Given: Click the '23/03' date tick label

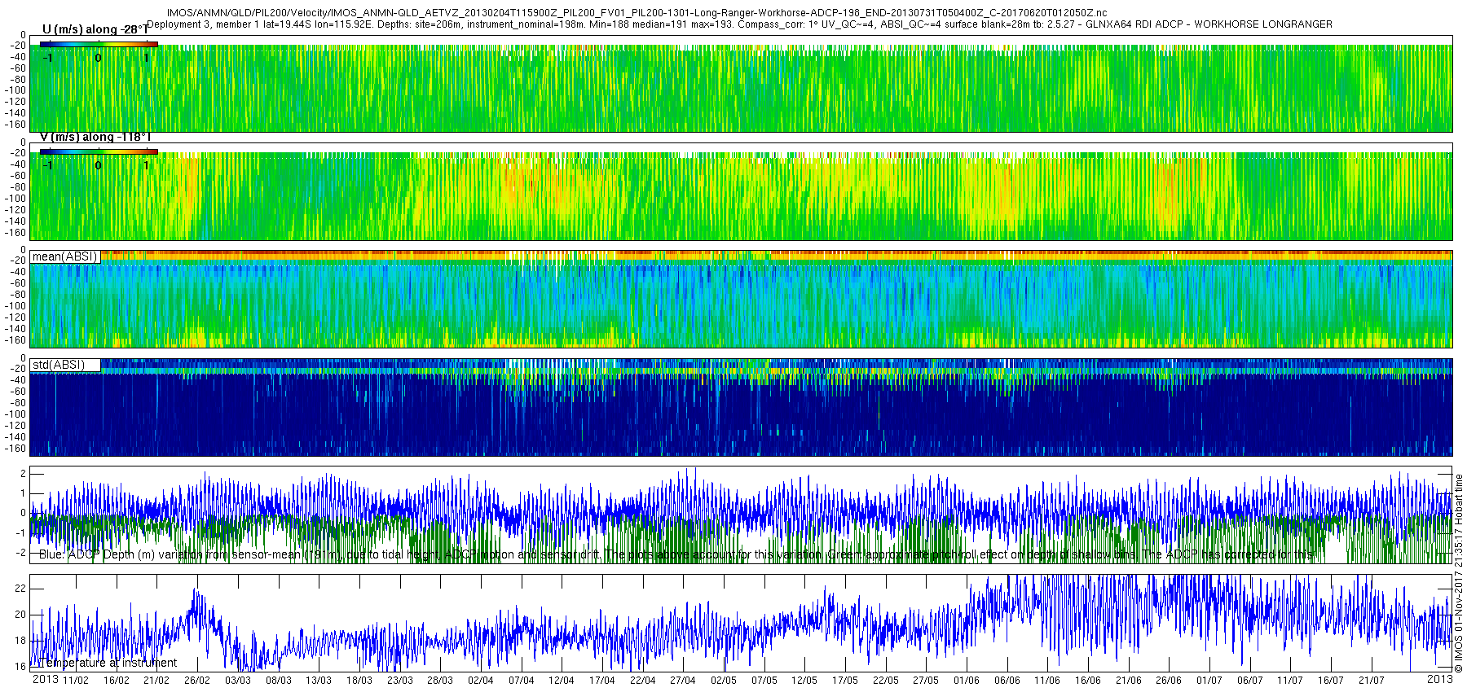Looking at the screenshot, I should pos(399,681).
